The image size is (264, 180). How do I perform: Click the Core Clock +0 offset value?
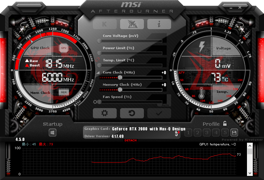[x=164, y=73]
